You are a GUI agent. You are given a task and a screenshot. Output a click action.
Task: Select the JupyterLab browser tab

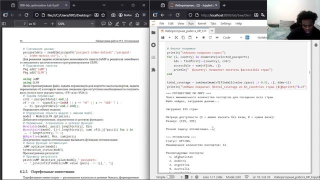(194, 5)
